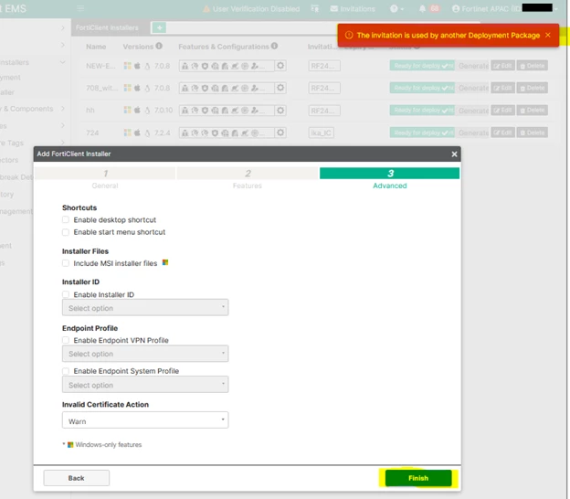Click the Versions info icon

coord(159,47)
